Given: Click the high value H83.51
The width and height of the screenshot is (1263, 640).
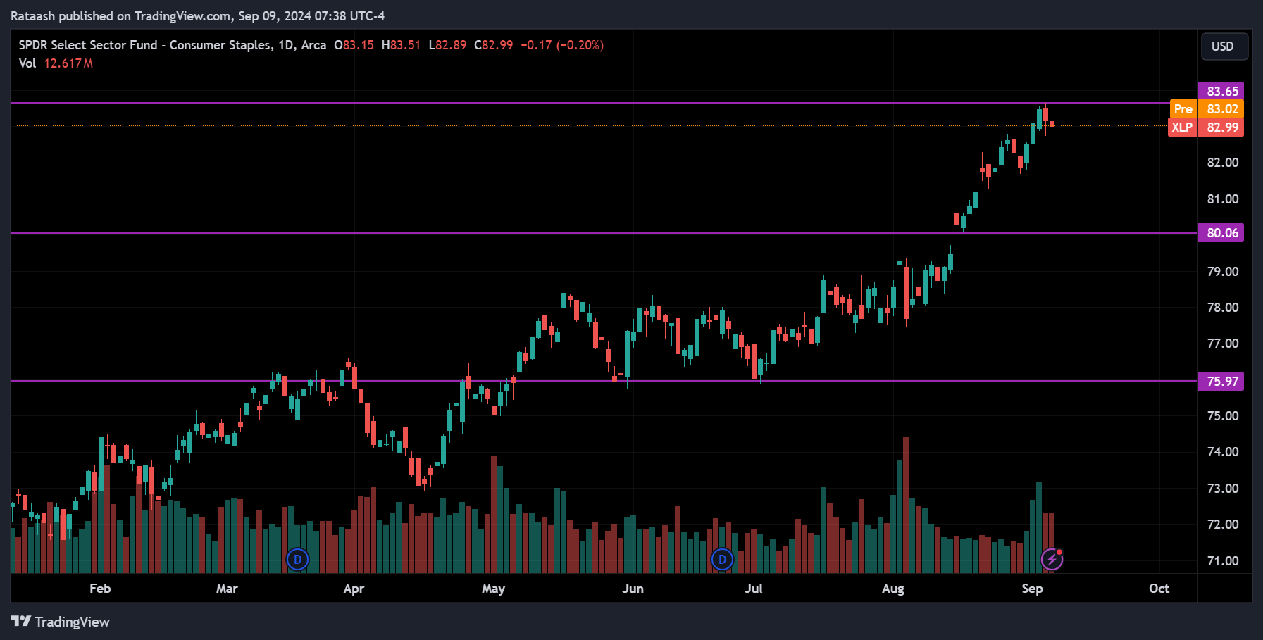Looking at the screenshot, I should coord(401,45).
